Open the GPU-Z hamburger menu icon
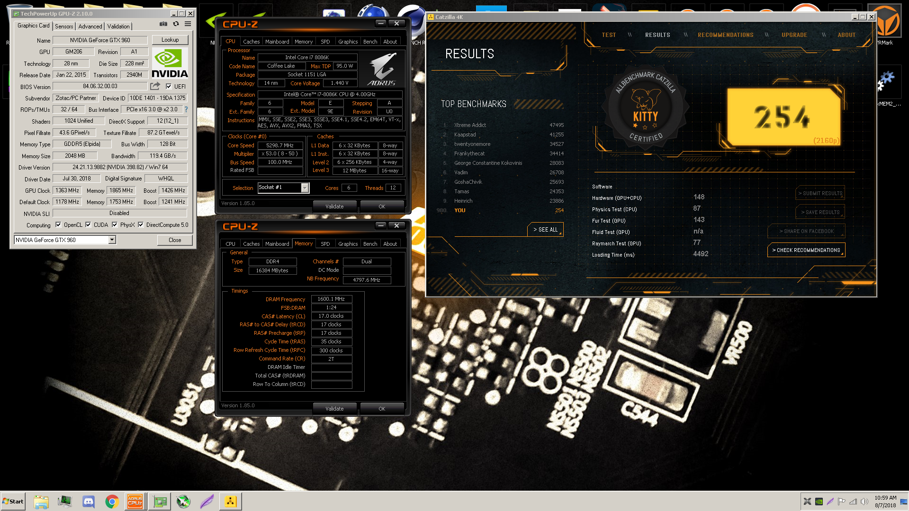 pos(188,24)
